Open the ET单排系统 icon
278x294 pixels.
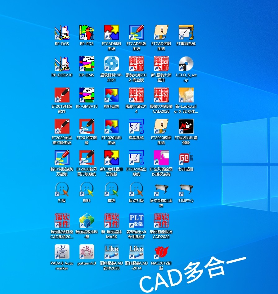186,32
